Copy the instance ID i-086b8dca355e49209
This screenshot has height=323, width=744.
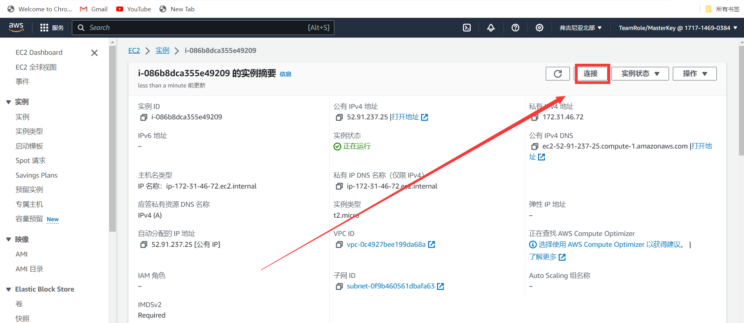click(x=144, y=117)
